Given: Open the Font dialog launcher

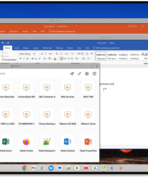Looking at the screenshot, I should [58, 63].
